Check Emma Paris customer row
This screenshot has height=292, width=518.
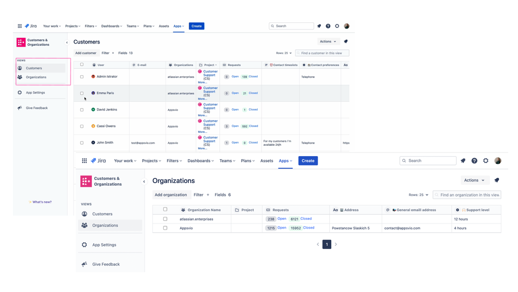(x=82, y=93)
